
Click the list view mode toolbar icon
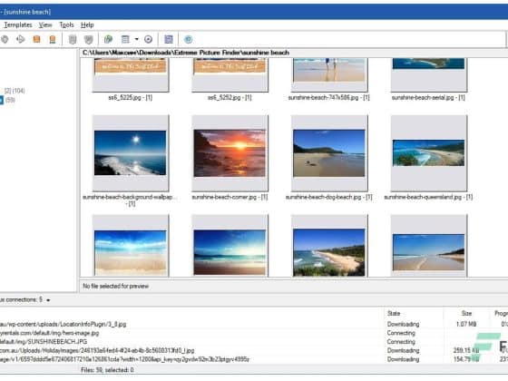point(125,40)
